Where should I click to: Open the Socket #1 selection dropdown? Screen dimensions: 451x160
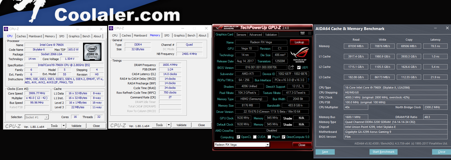(x=46, y=117)
